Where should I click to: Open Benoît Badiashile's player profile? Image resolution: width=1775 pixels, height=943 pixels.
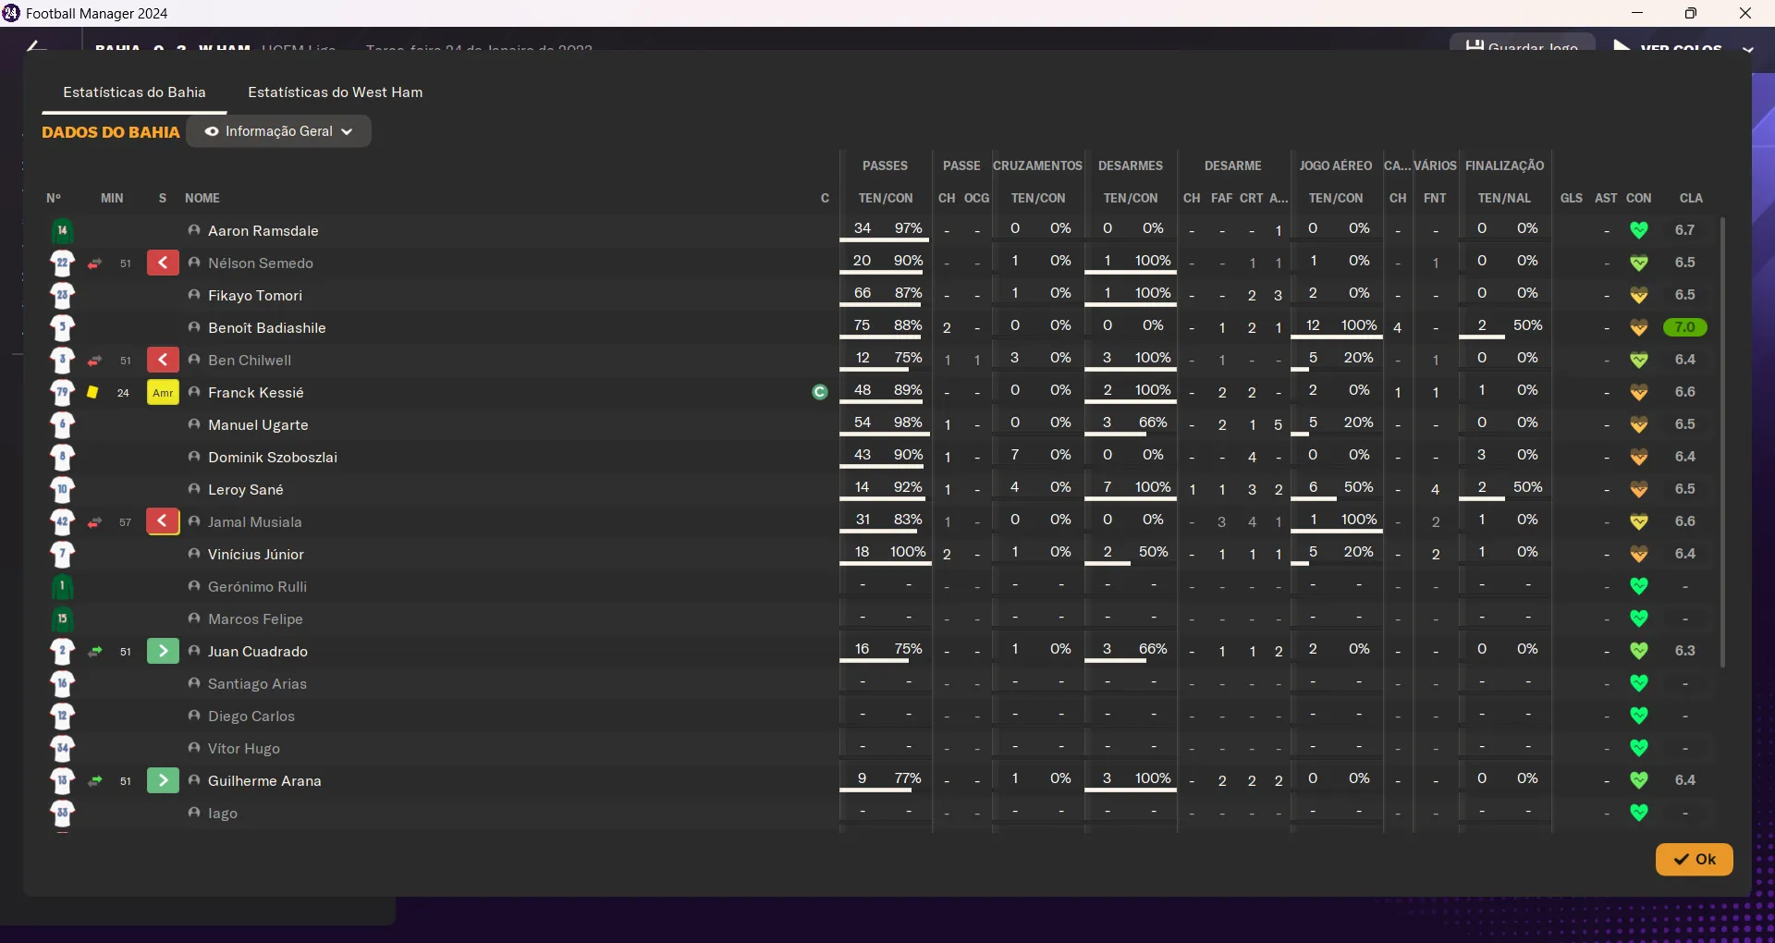(x=267, y=327)
